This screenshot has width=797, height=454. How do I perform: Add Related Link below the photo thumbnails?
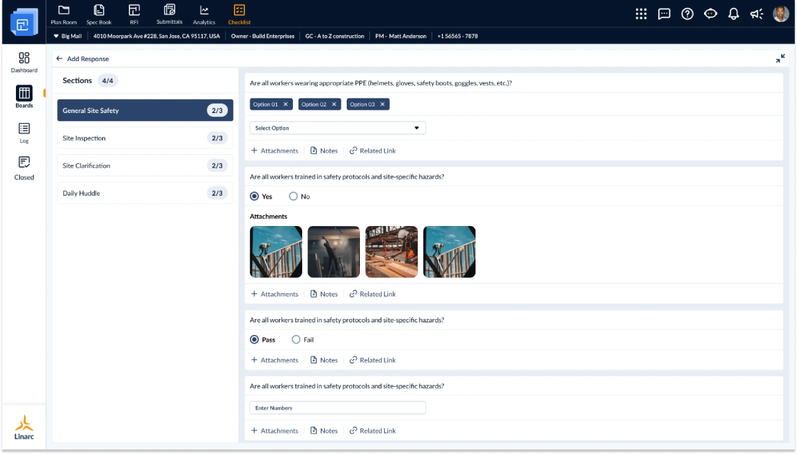pyautogui.click(x=373, y=294)
